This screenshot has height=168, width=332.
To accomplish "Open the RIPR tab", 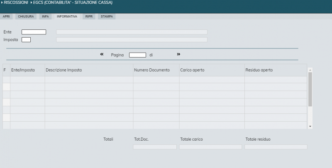I will pyautogui.click(x=89, y=17).
